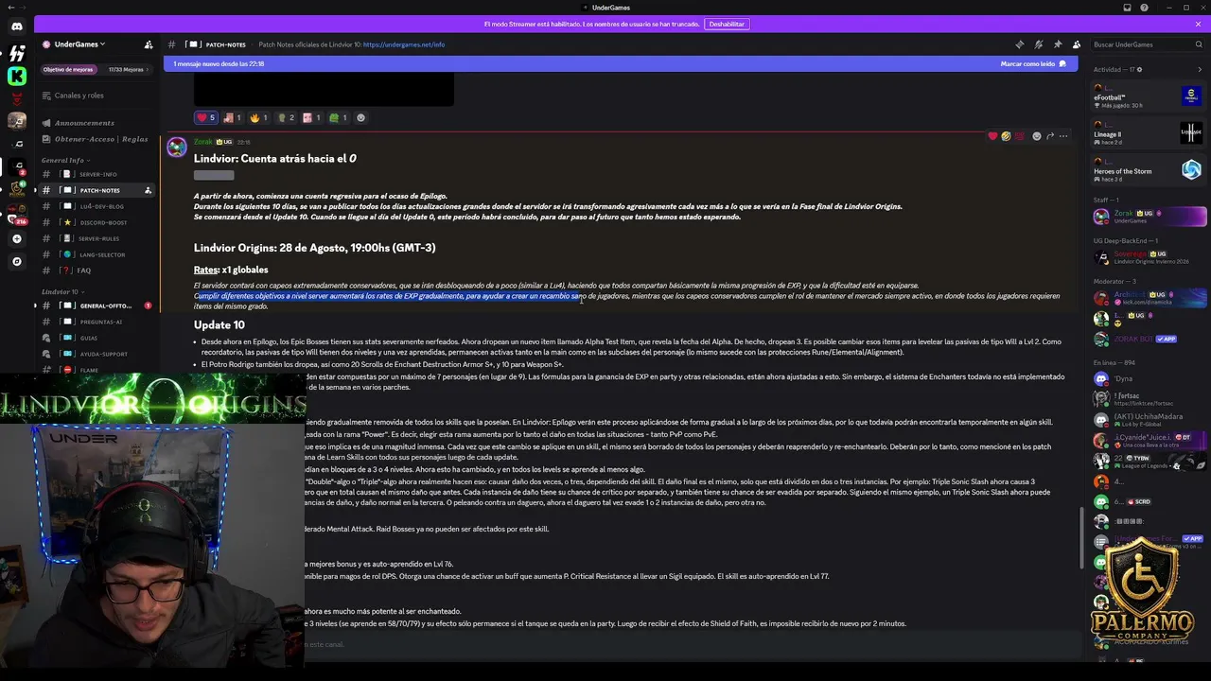Open the general-offtopic channel

tap(97, 306)
